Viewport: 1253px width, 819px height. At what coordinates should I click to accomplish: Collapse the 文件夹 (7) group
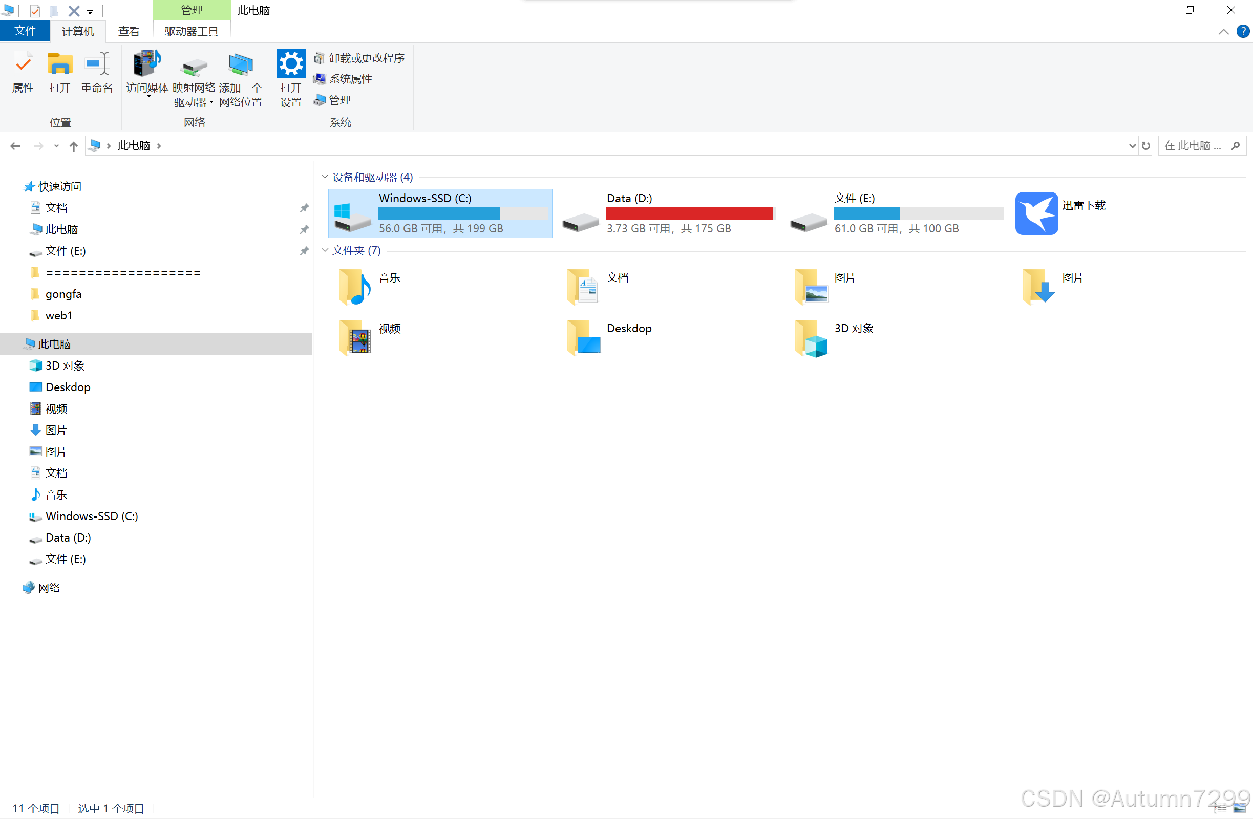[x=325, y=250]
